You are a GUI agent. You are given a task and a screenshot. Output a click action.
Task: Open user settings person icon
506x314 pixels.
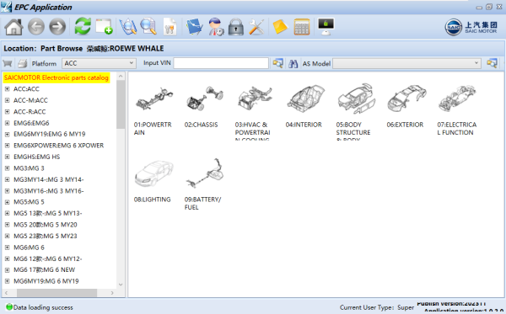coord(216,27)
